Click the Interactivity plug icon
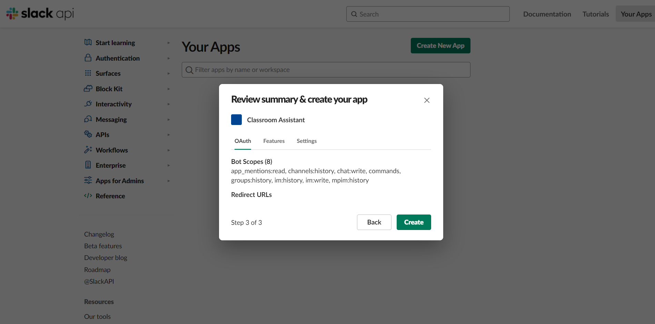Image resolution: width=655 pixels, height=324 pixels. click(88, 104)
